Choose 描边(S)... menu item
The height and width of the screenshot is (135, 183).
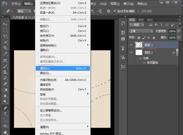click(x=63, y=73)
